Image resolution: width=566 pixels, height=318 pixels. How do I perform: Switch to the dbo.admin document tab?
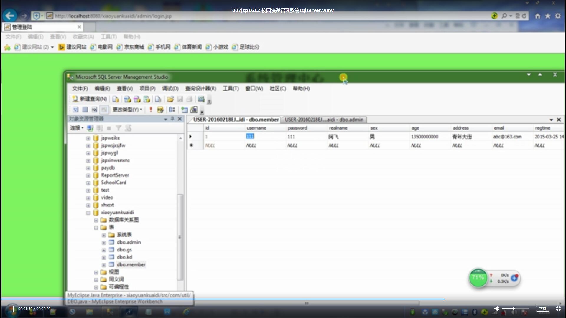coord(324,120)
